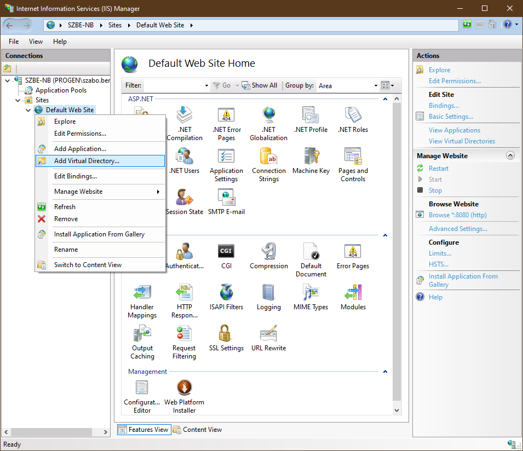Switch to the Features View tab
523x451 pixels.
pyautogui.click(x=144, y=430)
